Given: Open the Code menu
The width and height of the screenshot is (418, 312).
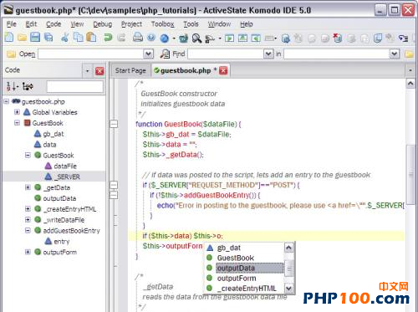Looking at the screenshot, I should click(54, 24).
